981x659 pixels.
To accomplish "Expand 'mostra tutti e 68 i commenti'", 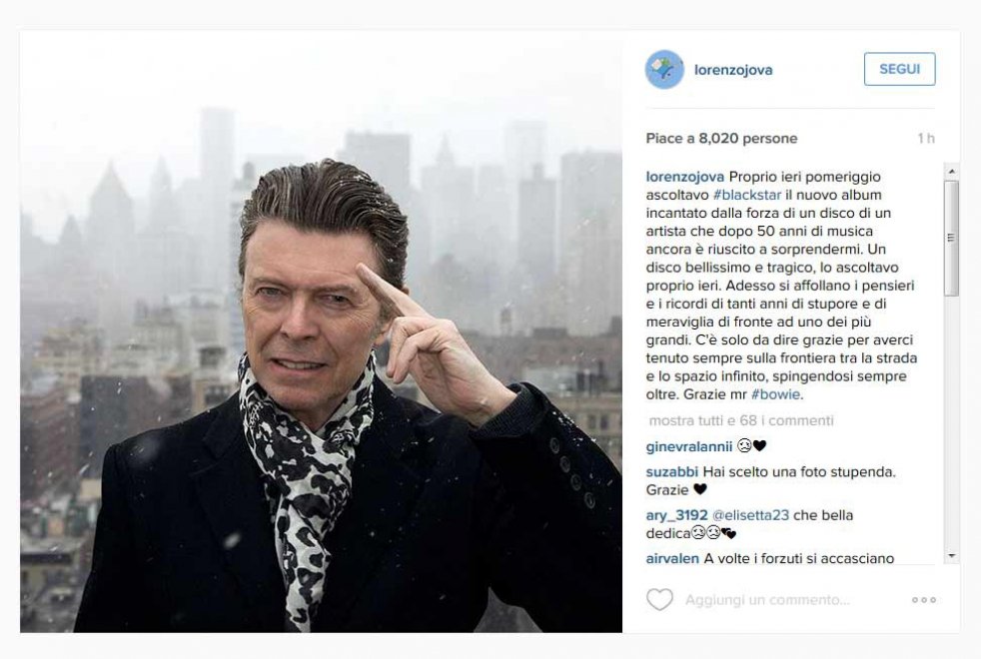I will click(x=741, y=420).
